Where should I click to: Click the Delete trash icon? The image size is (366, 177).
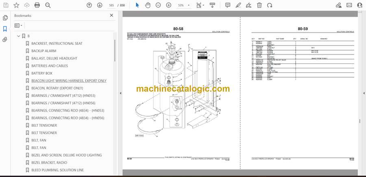tap(259, 5)
